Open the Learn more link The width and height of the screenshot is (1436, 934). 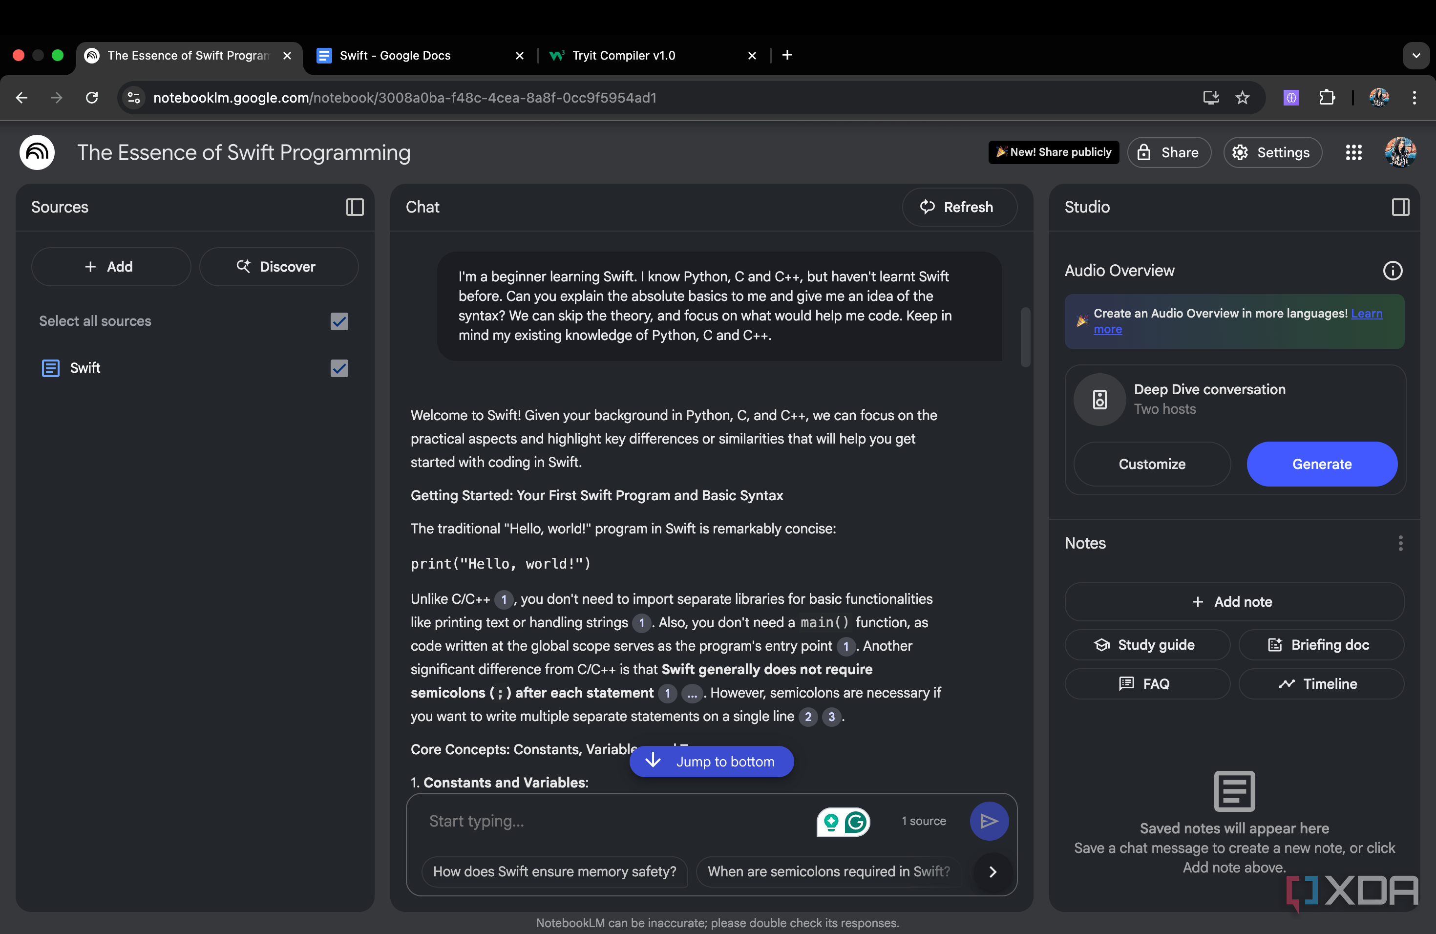pos(1366,313)
